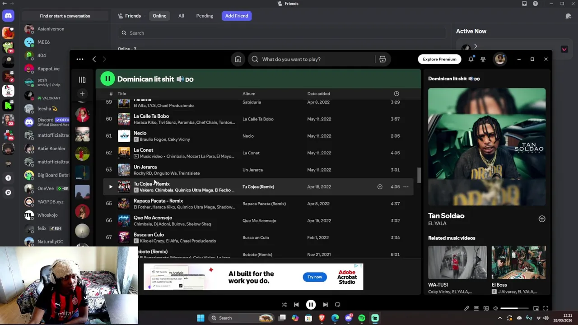Image resolution: width=578 pixels, height=325 pixels.
Task: Play Tu Cojea - Remix row
Action: (x=111, y=187)
